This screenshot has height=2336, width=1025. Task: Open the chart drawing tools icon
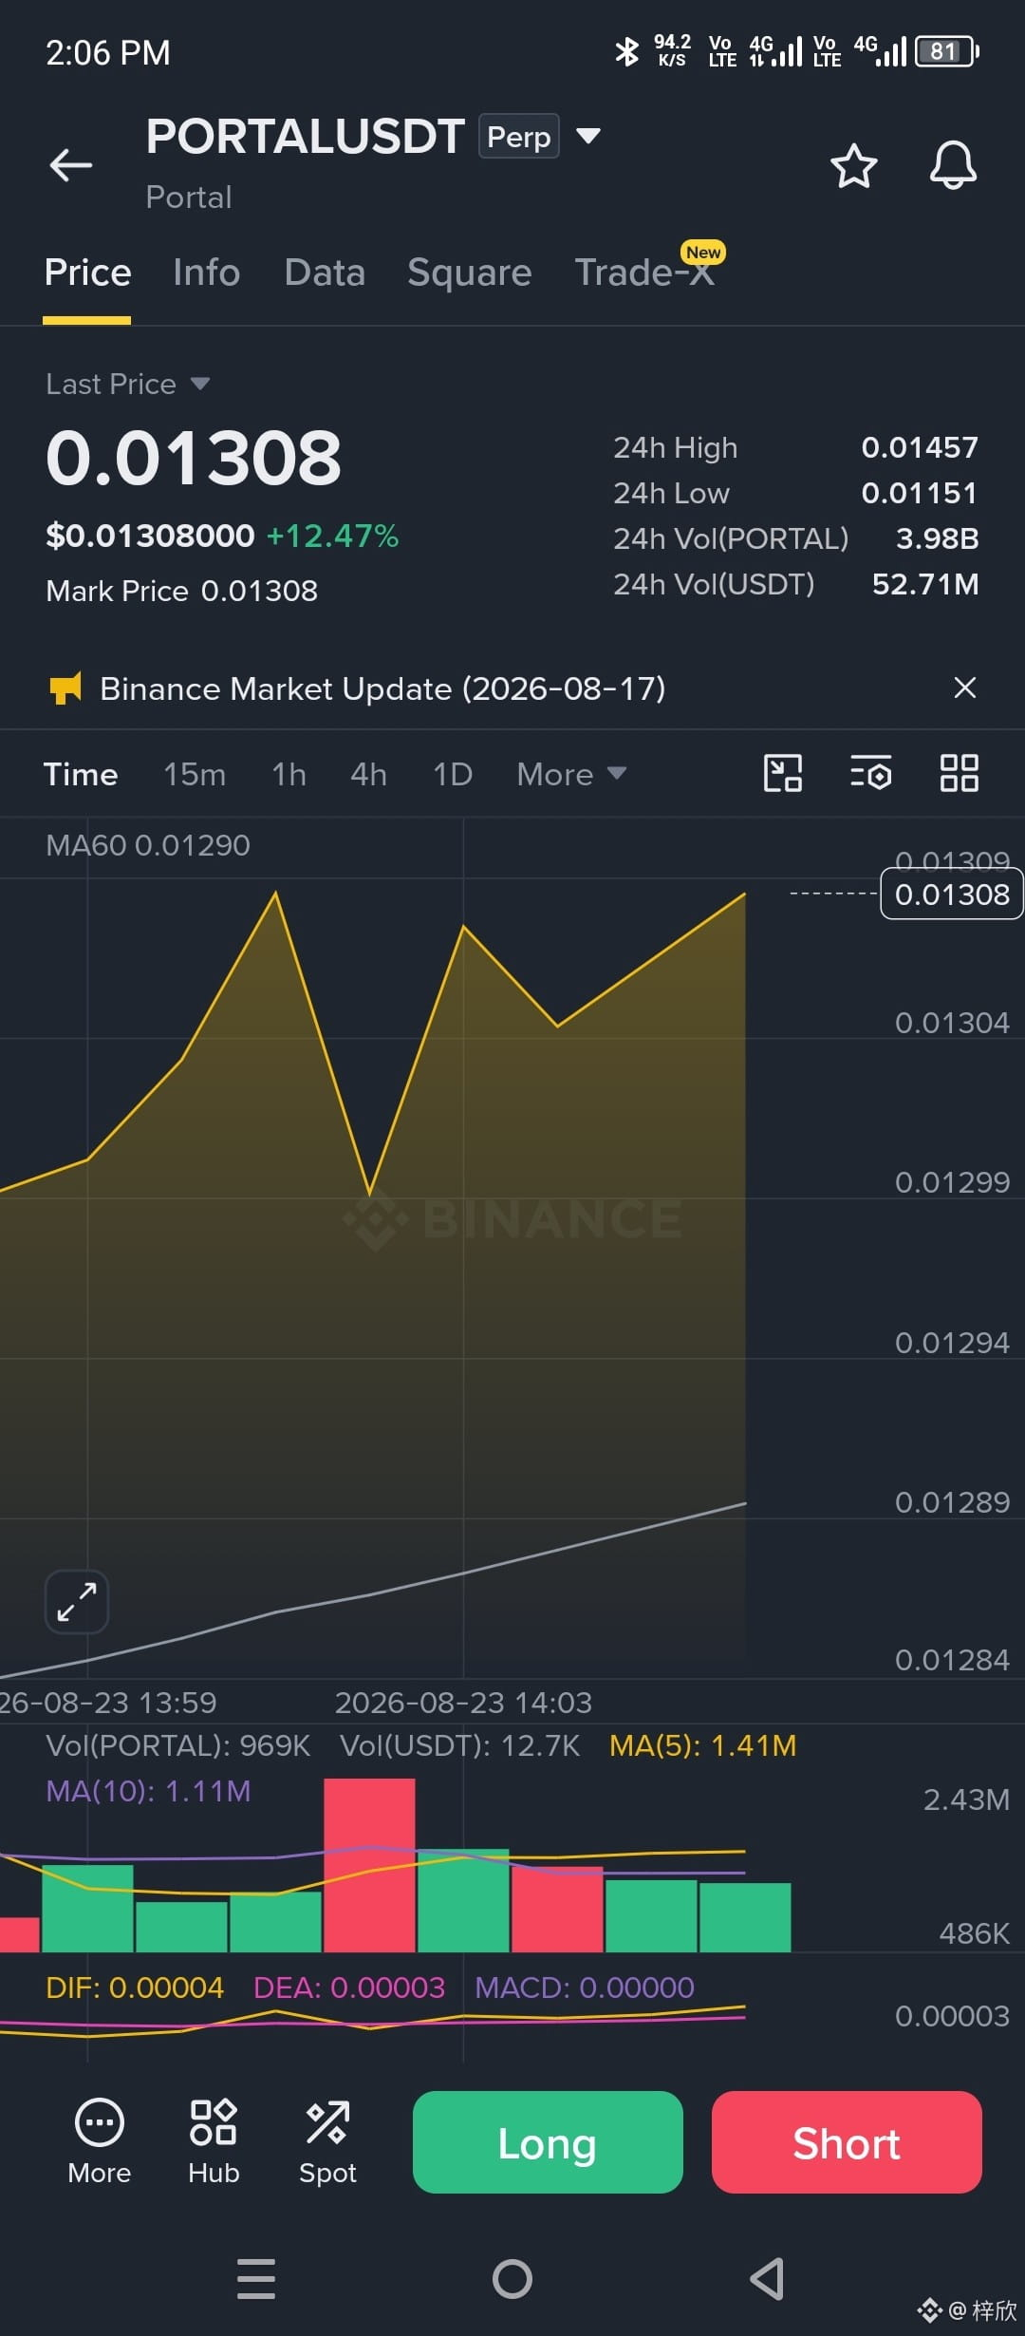tap(783, 773)
